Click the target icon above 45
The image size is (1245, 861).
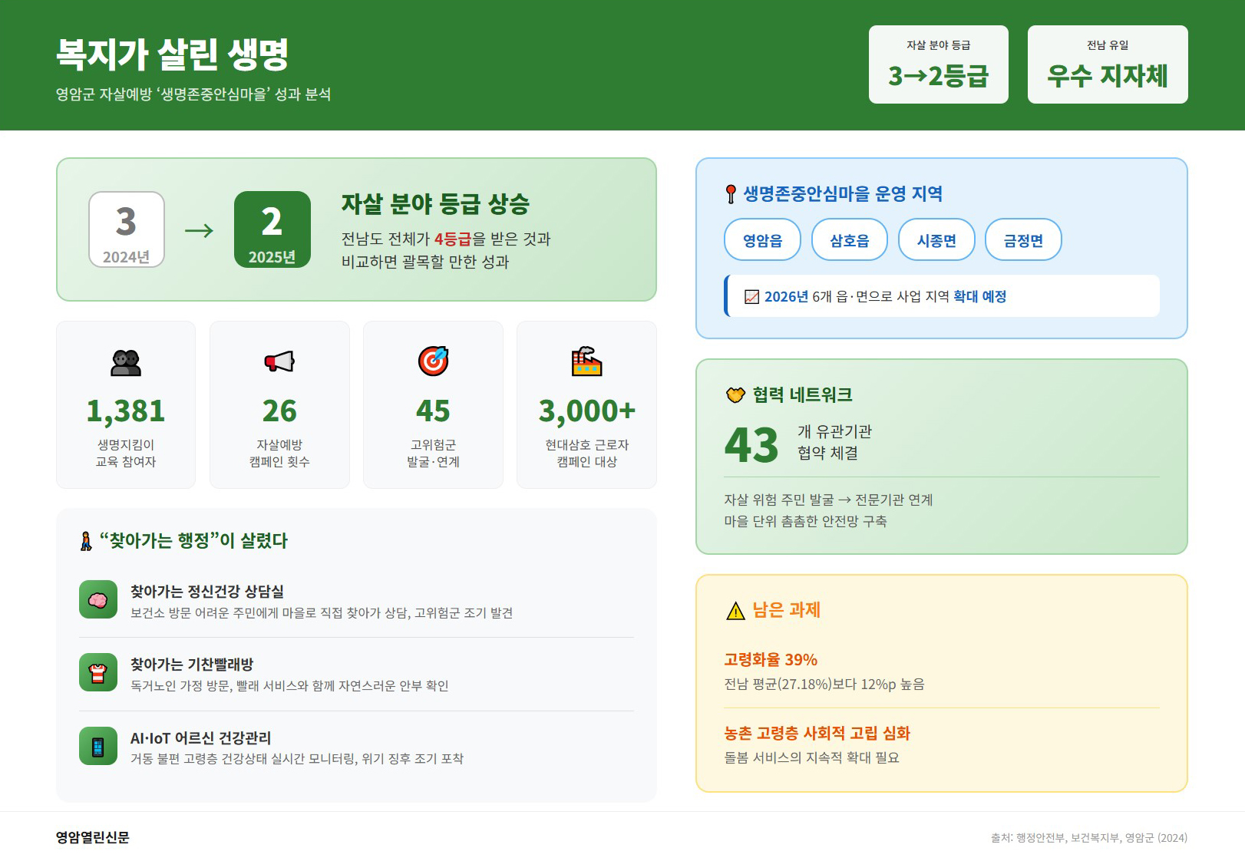(433, 361)
